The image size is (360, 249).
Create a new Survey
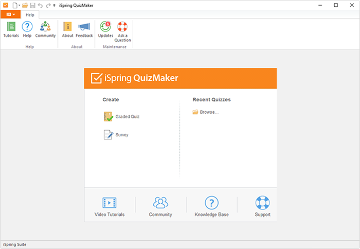(x=116, y=135)
